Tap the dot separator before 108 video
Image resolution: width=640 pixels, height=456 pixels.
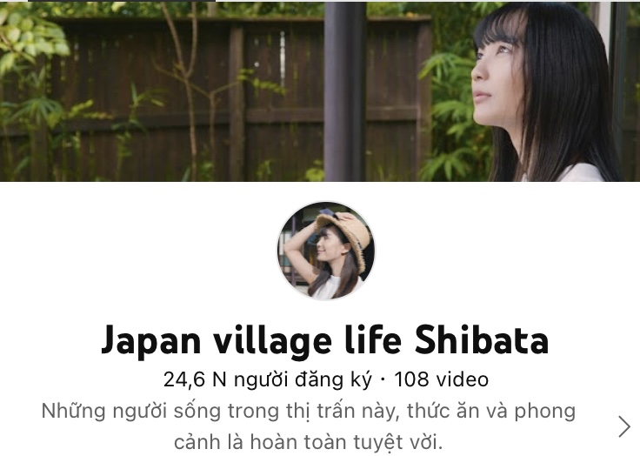383,379
